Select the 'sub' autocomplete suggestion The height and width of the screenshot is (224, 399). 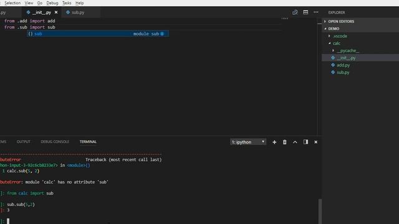(98, 34)
